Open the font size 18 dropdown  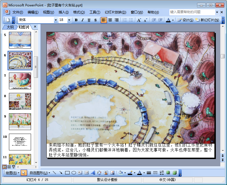tap(69, 20)
